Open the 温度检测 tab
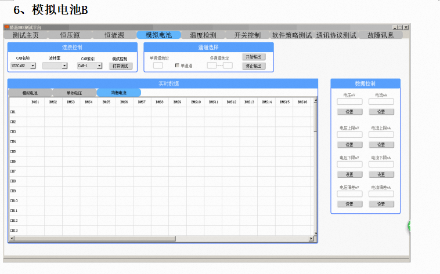Image resolution: width=440 pixels, height=274 pixels. [x=203, y=35]
